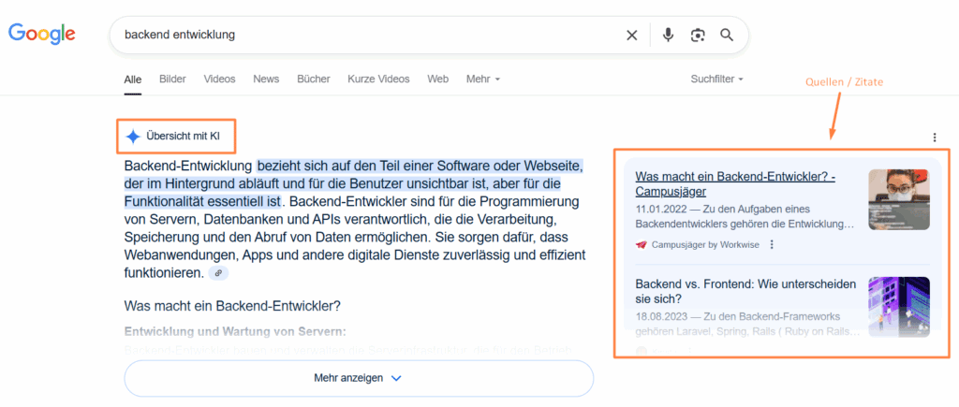The height and width of the screenshot is (407, 959).
Task: Switch to the Bilder tab
Action: pyautogui.click(x=172, y=79)
